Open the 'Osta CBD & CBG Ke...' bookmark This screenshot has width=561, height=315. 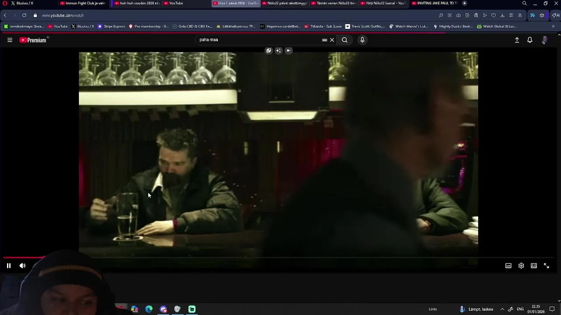click(x=192, y=26)
